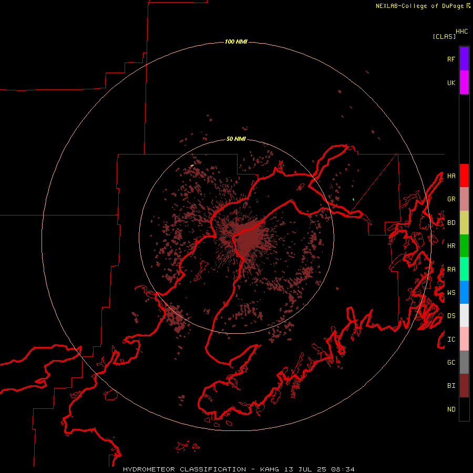The width and height of the screenshot is (473, 473).
Task: Click the WS legend label
Action: (x=451, y=293)
